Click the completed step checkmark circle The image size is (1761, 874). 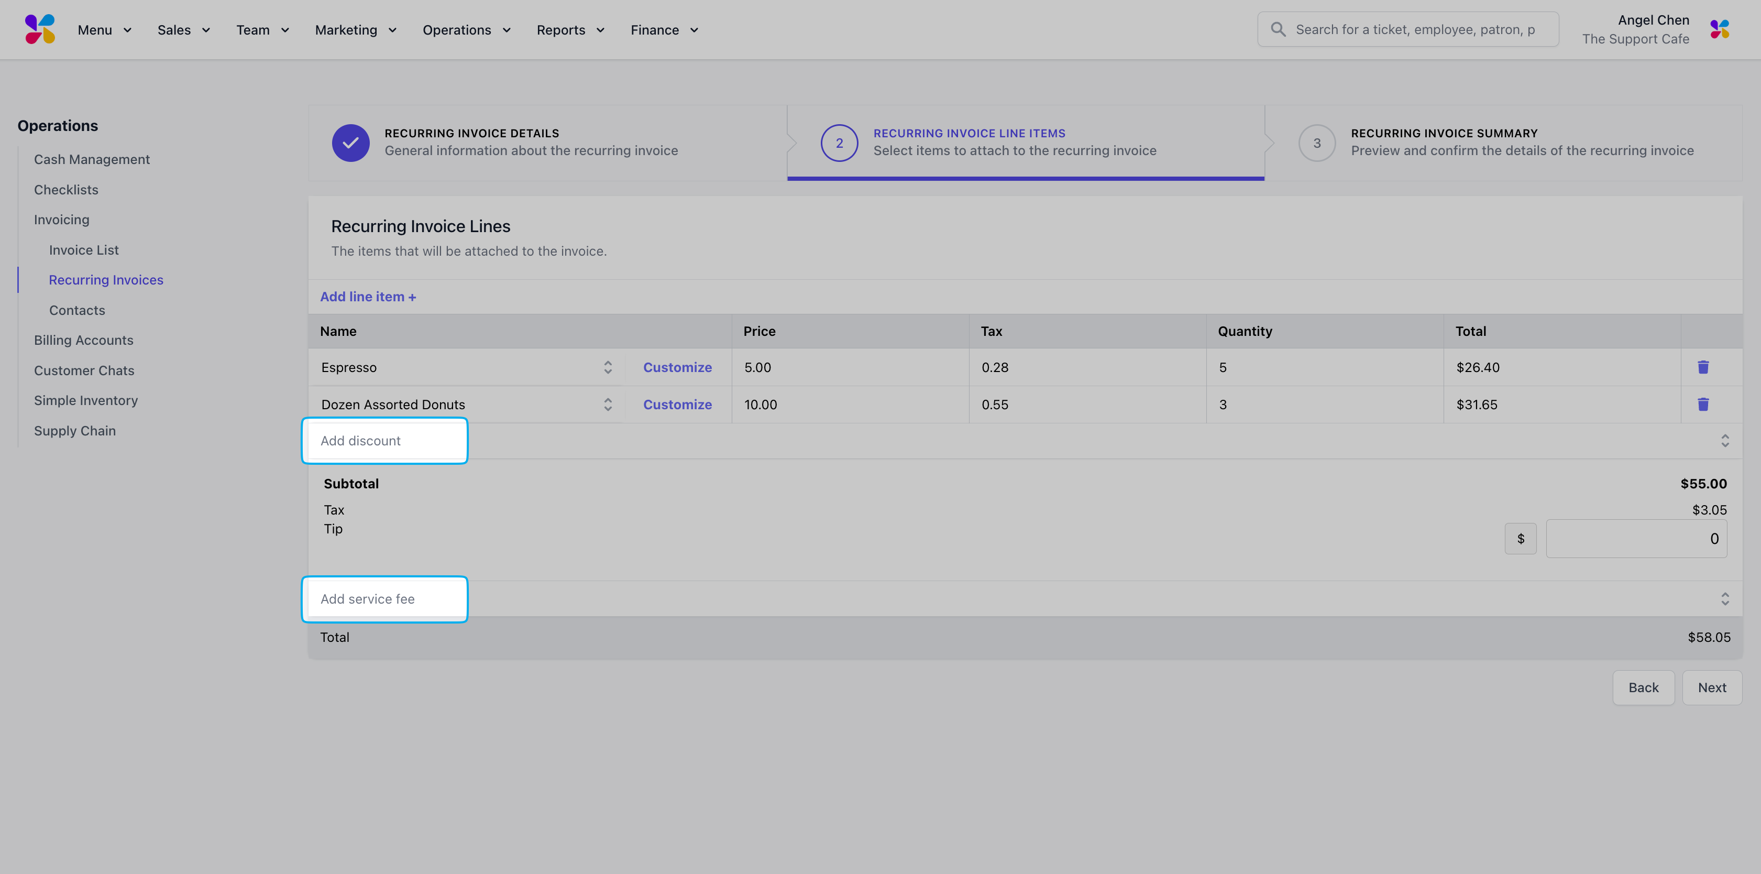[351, 143]
